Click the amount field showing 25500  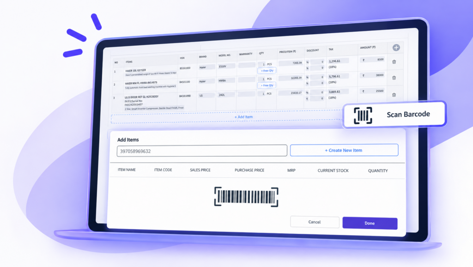tap(373, 91)
